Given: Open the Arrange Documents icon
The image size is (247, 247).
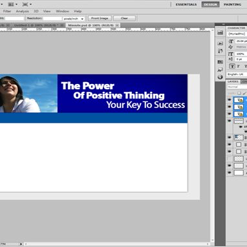Looking at the screenshot, I should (x=11, y=5).
